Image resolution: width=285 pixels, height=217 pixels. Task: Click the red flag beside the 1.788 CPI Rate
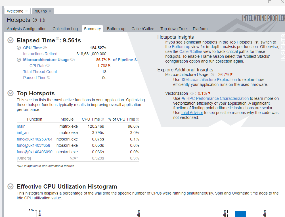tap(109, 66)
